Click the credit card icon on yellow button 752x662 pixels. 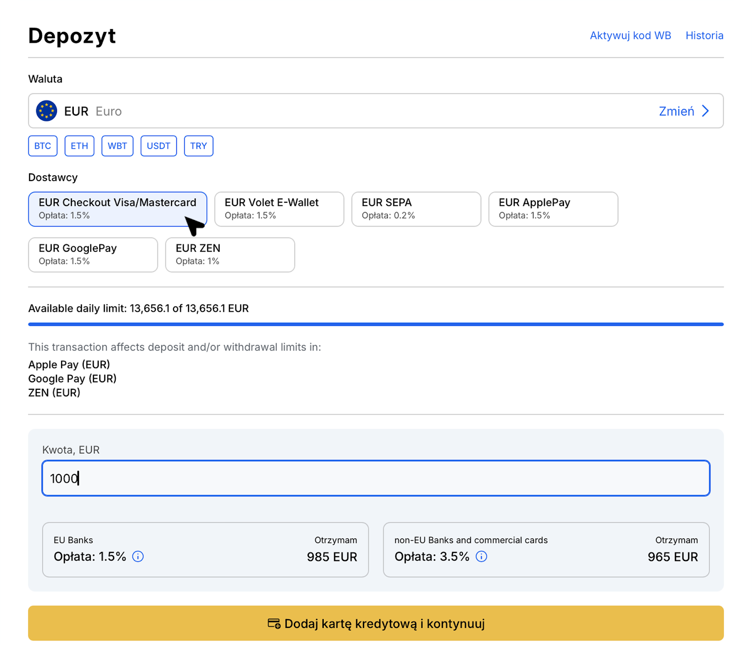274,623
